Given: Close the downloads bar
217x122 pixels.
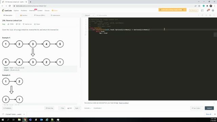Looking at the screenshot, I should coord(215,114).
